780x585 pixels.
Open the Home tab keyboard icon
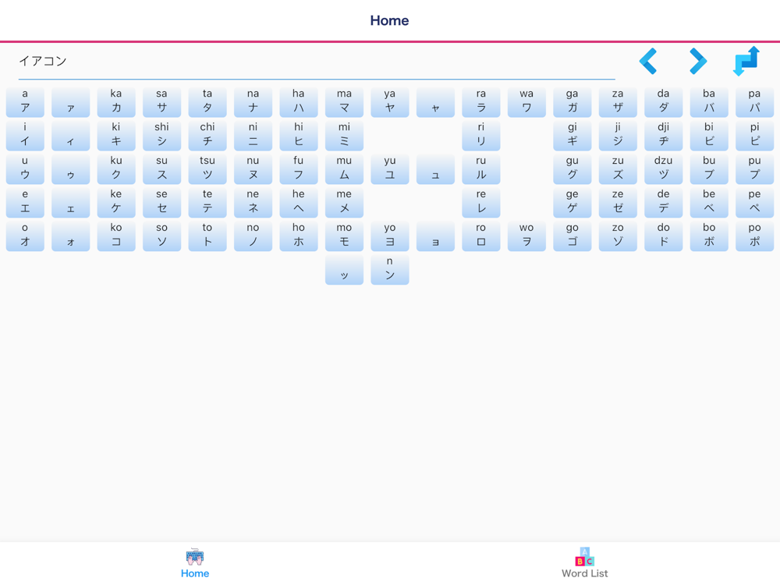coord(195,557)
